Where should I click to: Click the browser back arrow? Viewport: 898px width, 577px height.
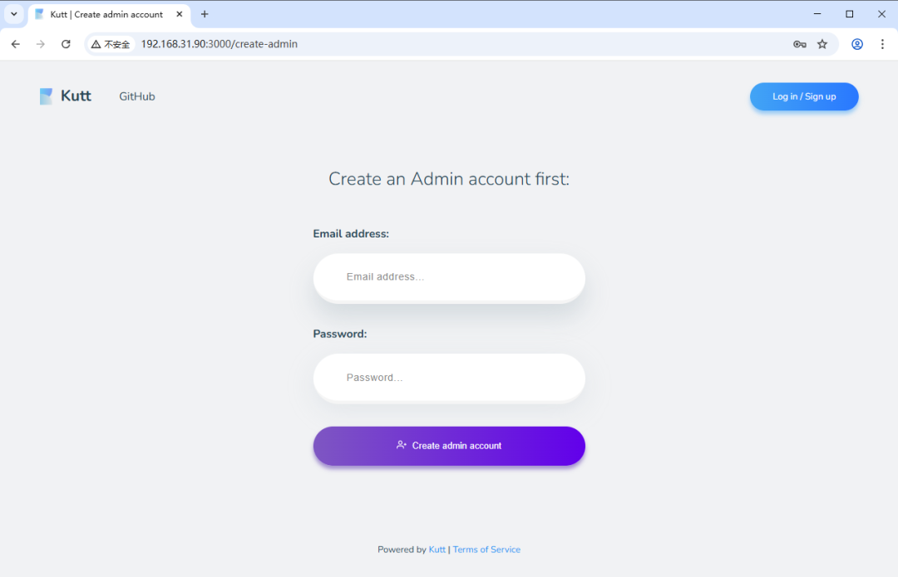[15, 44]
